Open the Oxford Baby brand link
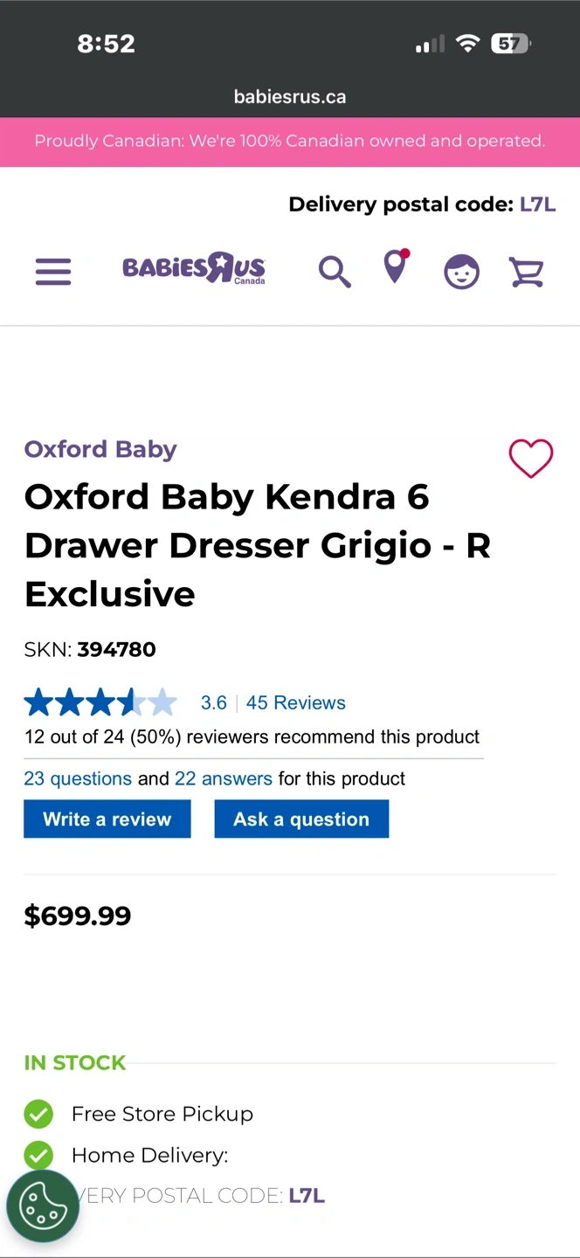 coord(100,449)
